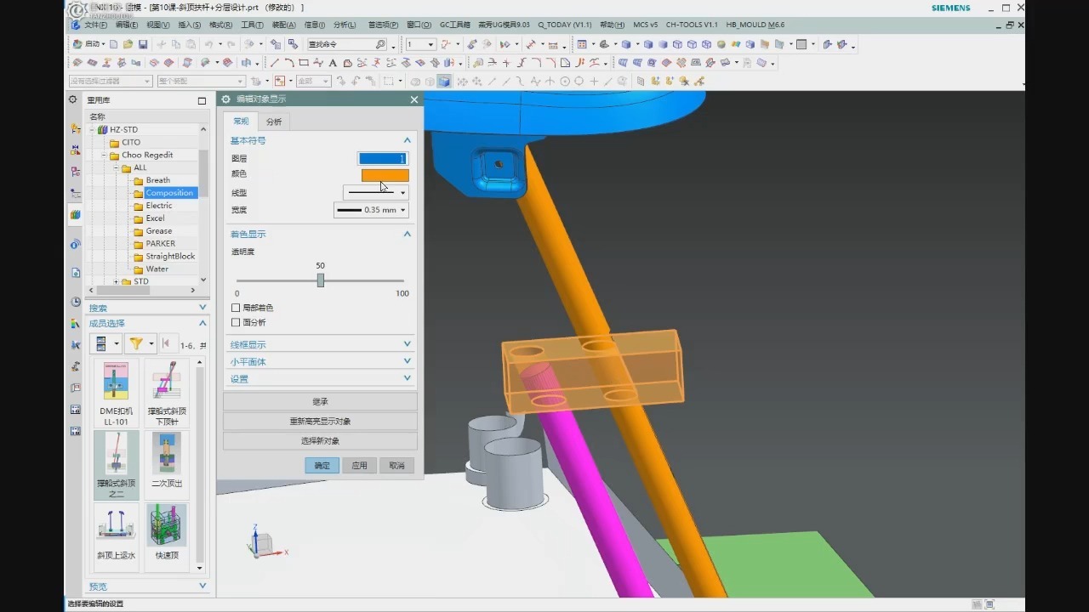This screenshot has height=612, width=1089.
Task: Open the 装配(A) menu
Action: [283, 25]
